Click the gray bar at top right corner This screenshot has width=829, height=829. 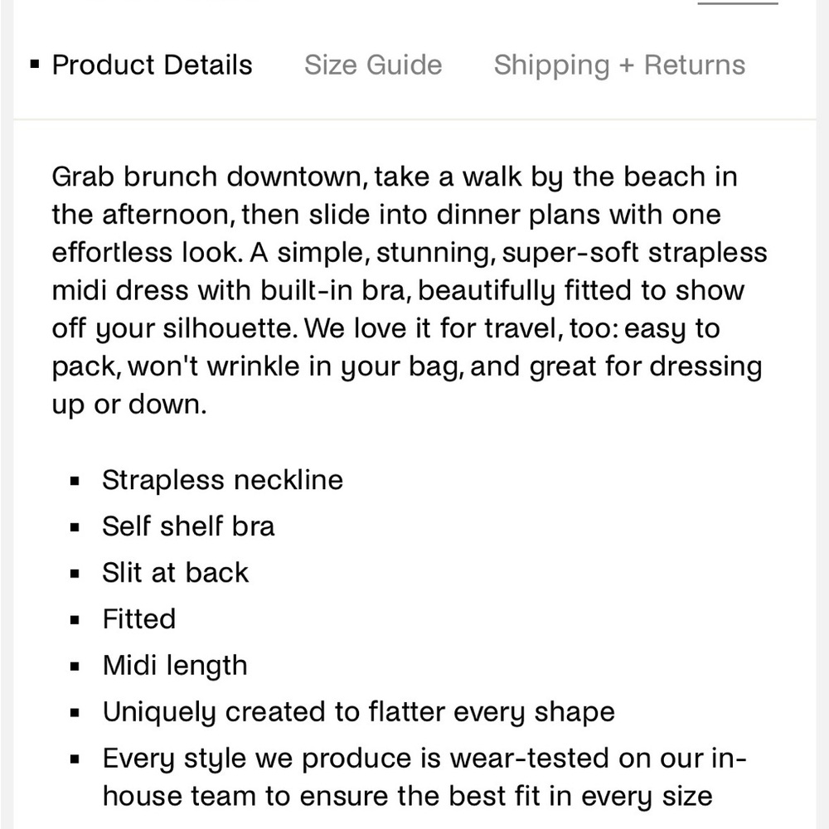[x=738, y=2]
